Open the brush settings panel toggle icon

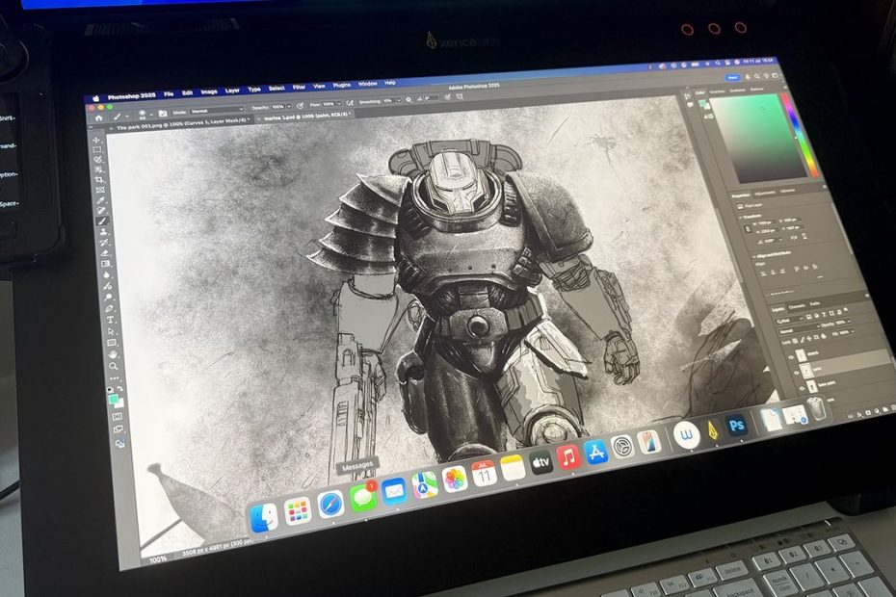point(163,113)
